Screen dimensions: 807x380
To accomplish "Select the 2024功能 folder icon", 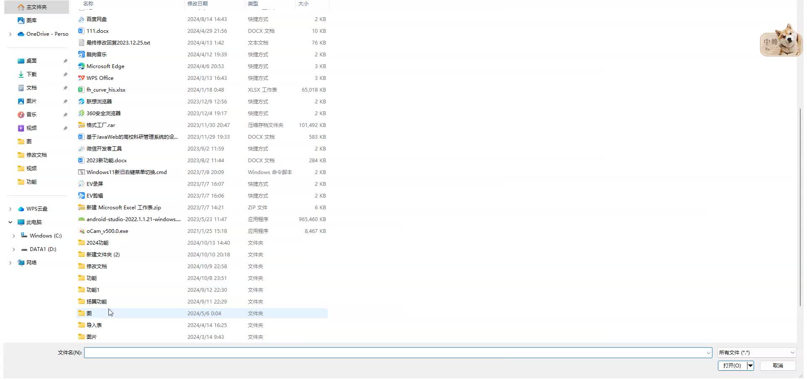I will click(x=82, y=243).
